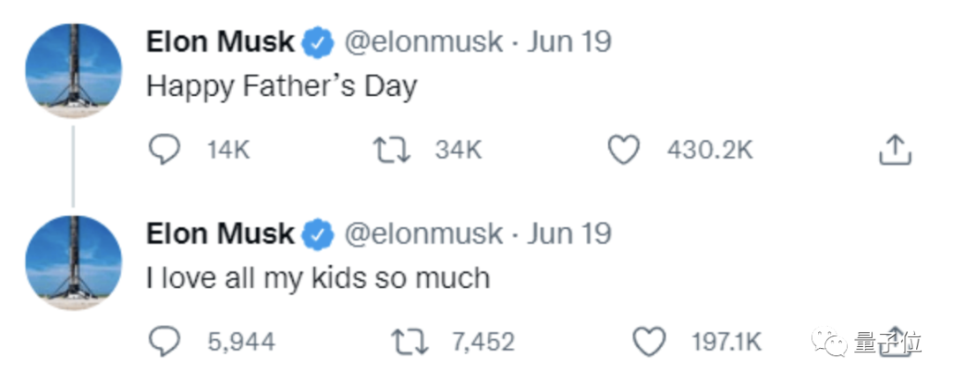Click the verified badge on second tweet

pos(318,234)
